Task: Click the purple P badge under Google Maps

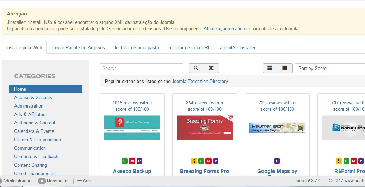Action: 277,161
